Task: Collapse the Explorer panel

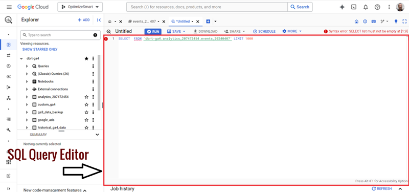Action: [x=99, y=20]
